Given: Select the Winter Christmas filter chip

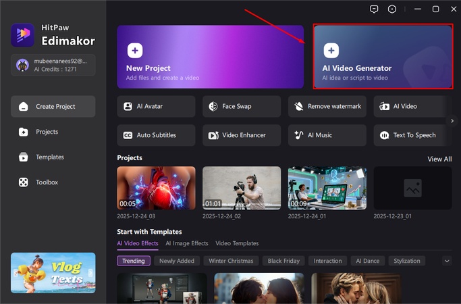Looking at the screenshot, I should click(x=231, y=261).
